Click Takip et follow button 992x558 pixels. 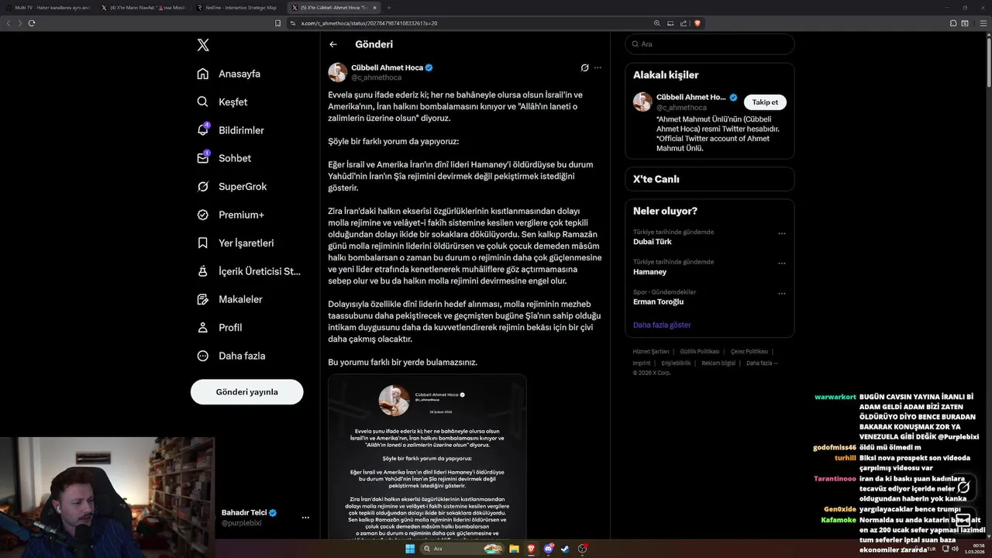(x=765, y=102)
